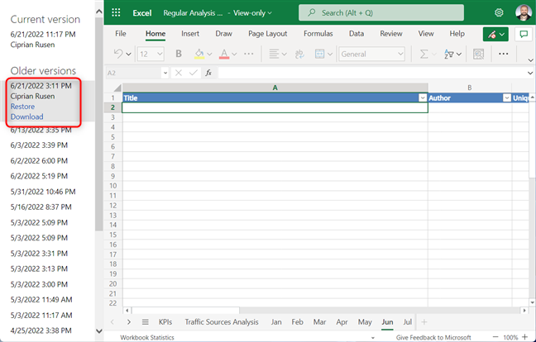Select column B header
The width and height of the screenshot is (536, 342).
(x=470, y=88)
